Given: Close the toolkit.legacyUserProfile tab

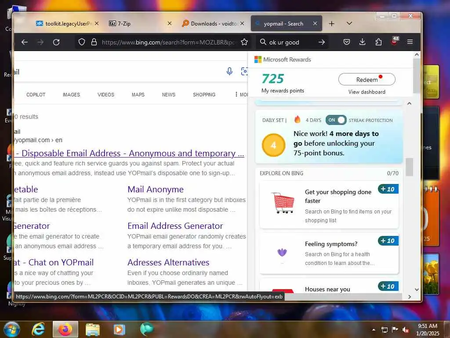Looking at the screenshot, I should 97,23.
